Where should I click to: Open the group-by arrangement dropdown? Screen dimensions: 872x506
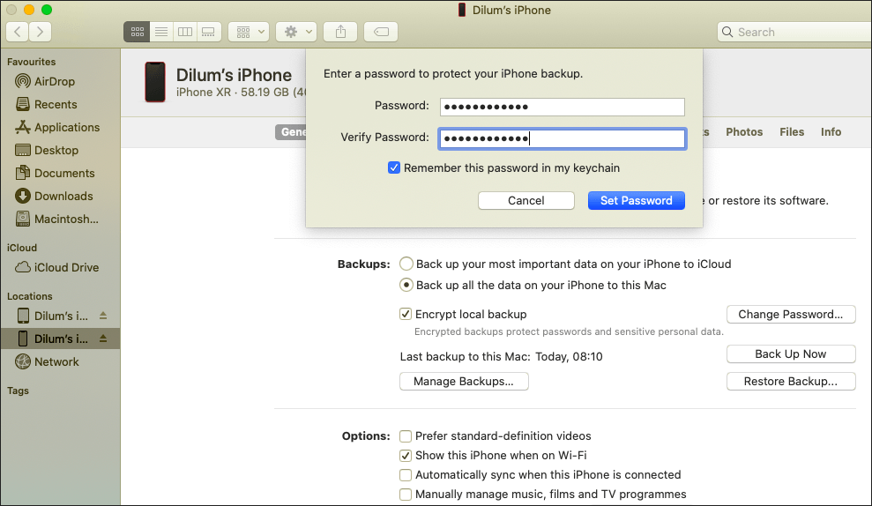[249, 32]
